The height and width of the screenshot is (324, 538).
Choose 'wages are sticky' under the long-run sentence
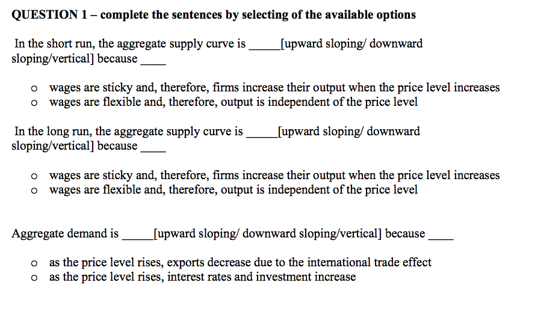point(36,177)
